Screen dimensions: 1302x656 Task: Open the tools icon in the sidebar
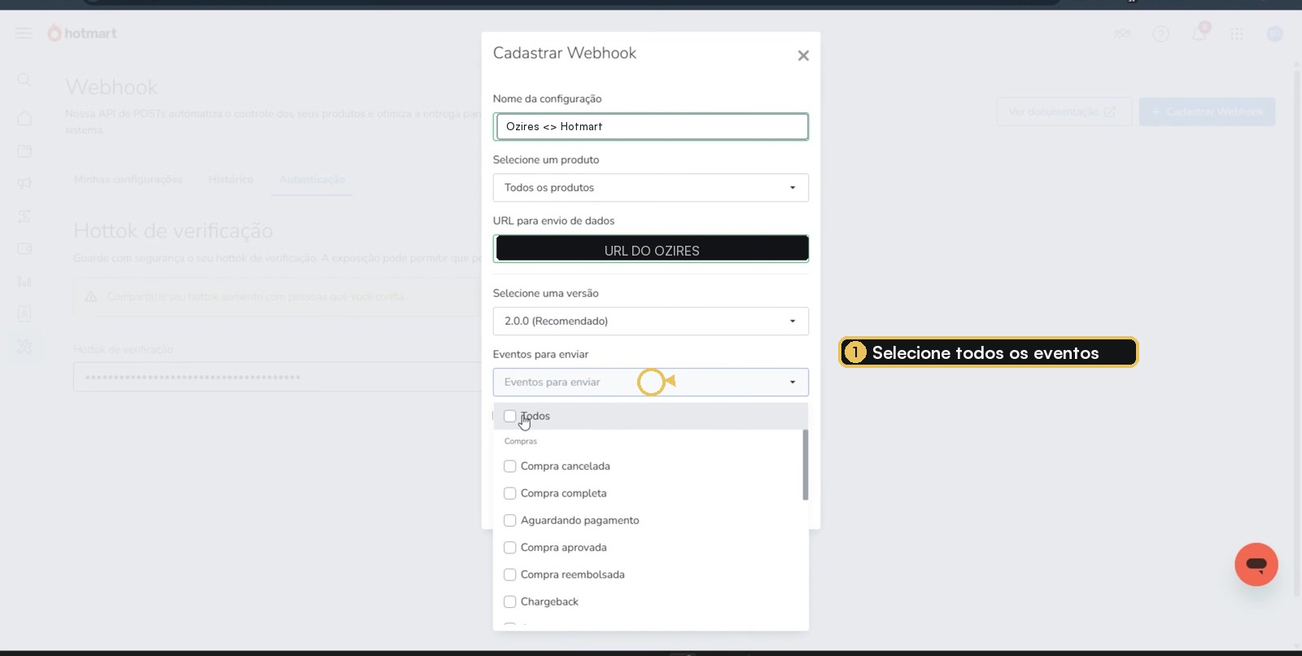coord(24,346)
